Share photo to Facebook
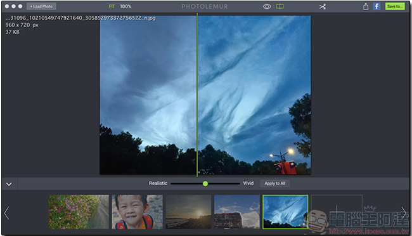This screenshot has width=412, height=236. [377, 6]
